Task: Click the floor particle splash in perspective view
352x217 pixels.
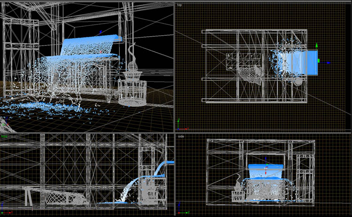Action: coord(47,108)
